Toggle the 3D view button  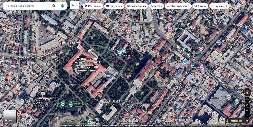click(247, 99)
